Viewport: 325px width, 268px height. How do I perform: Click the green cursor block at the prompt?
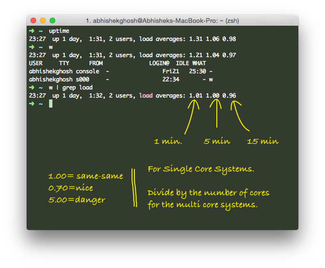[51, 104]
